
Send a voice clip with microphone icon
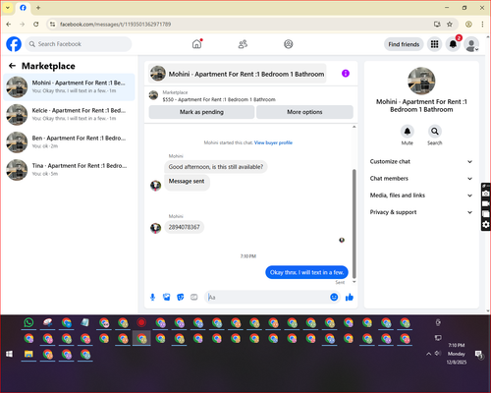coord(152,297)
